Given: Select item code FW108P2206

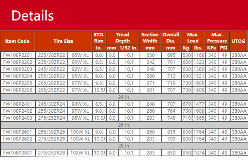Looking at the screenshot, I should click(x=17, y=90).
